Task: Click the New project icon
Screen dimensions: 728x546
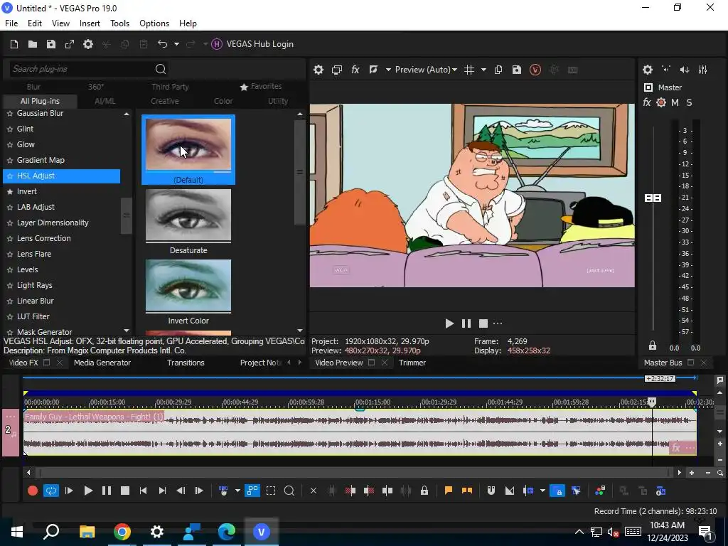Action: [14, 44]
